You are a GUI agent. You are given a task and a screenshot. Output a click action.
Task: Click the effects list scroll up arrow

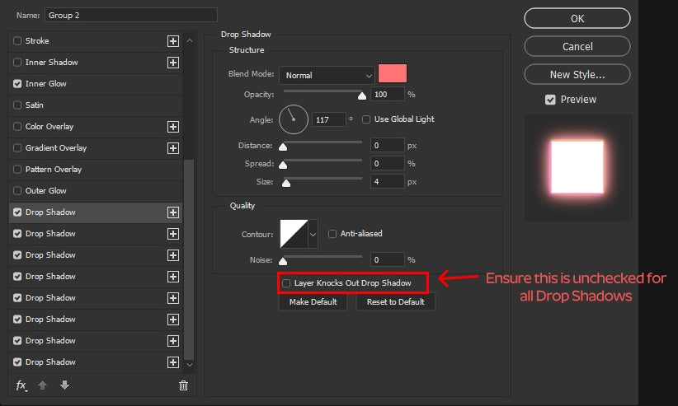click(190, 40)
